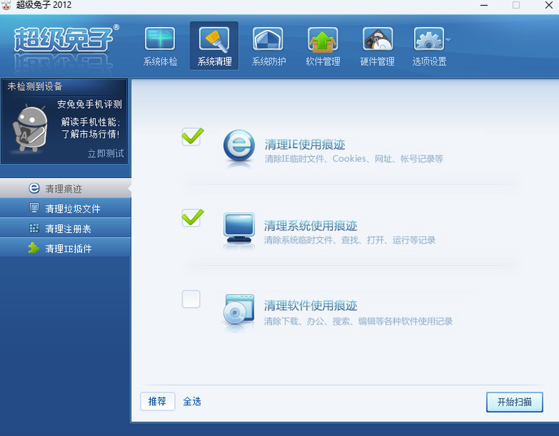Viewport: 559px width, 436px height.
Task: Click the 清理系统使用痕迹 heading
Action: tap(311, 226)
